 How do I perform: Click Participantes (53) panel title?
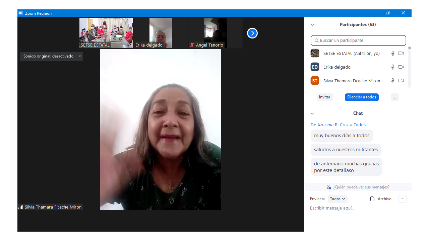click(358, 25)
